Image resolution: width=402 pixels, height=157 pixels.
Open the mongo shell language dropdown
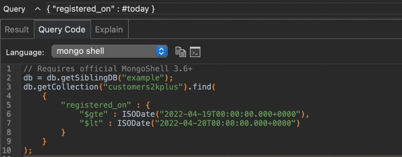tap(110, 51)
